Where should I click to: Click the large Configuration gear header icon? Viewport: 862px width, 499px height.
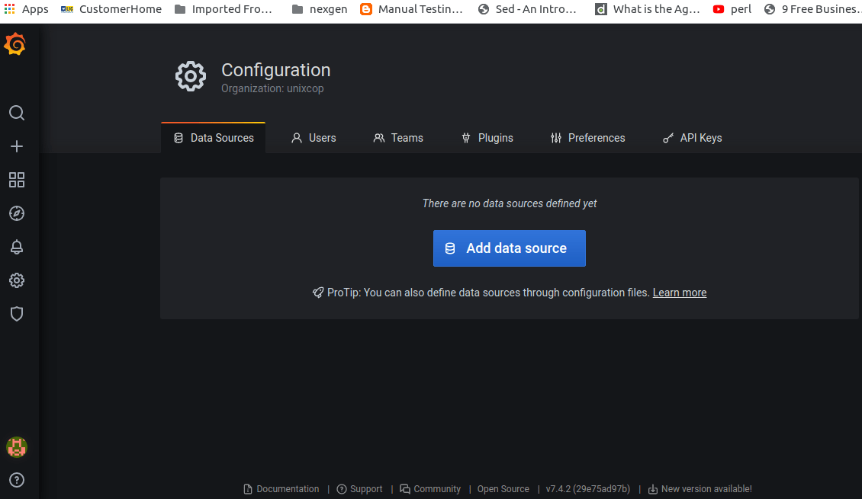[x=190, y=75]
